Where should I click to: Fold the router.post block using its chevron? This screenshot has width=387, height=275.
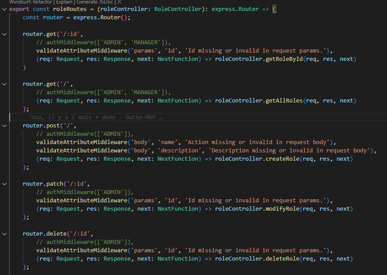click(4, 126)
